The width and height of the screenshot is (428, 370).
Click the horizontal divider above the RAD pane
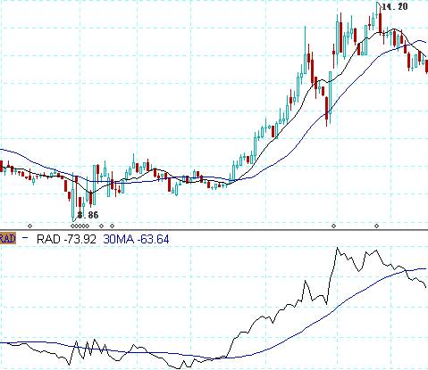(214, 230)
